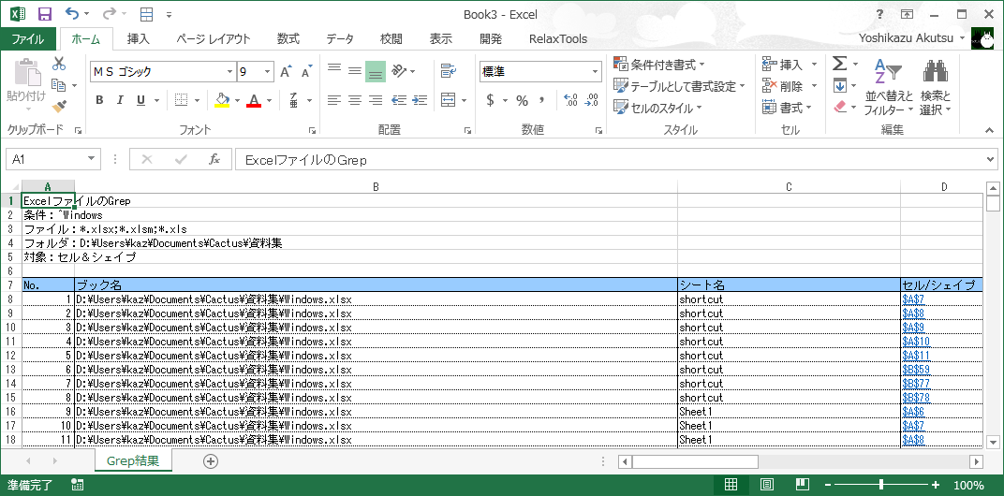Switch to Normal view in status bar
Viewport: 1004px width, 496px height.
(731, 485)
